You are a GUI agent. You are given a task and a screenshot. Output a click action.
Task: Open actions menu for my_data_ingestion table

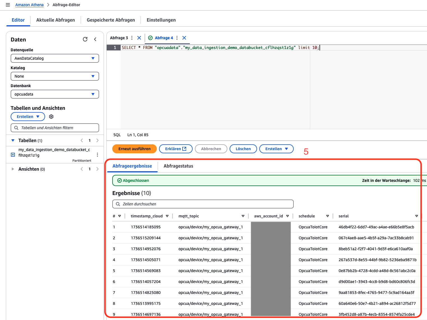[x=97, y=155]
